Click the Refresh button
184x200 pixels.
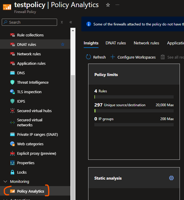pos(96,57)
